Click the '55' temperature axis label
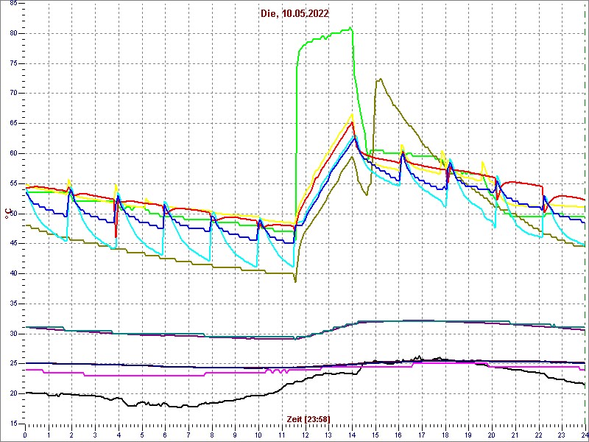Screen dimensions: 589x442 click(13, 183)
